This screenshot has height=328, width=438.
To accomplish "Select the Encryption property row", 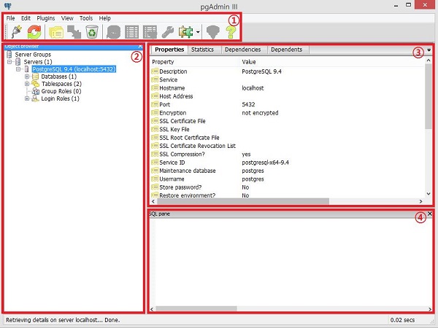I will point(288,113).
